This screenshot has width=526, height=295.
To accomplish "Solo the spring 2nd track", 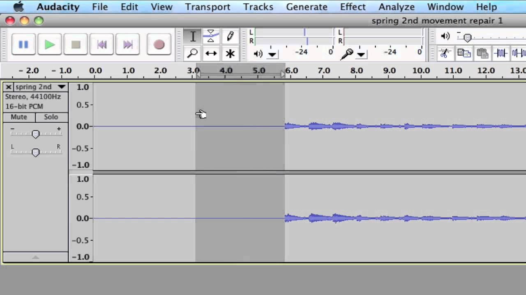I will click(x=51, y=117).
